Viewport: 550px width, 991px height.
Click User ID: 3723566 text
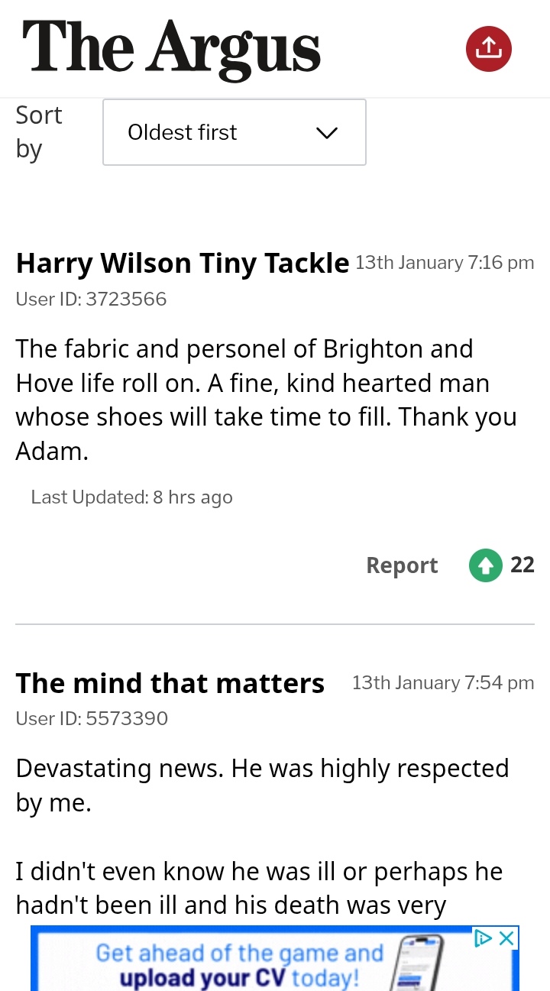click(92, 299)
